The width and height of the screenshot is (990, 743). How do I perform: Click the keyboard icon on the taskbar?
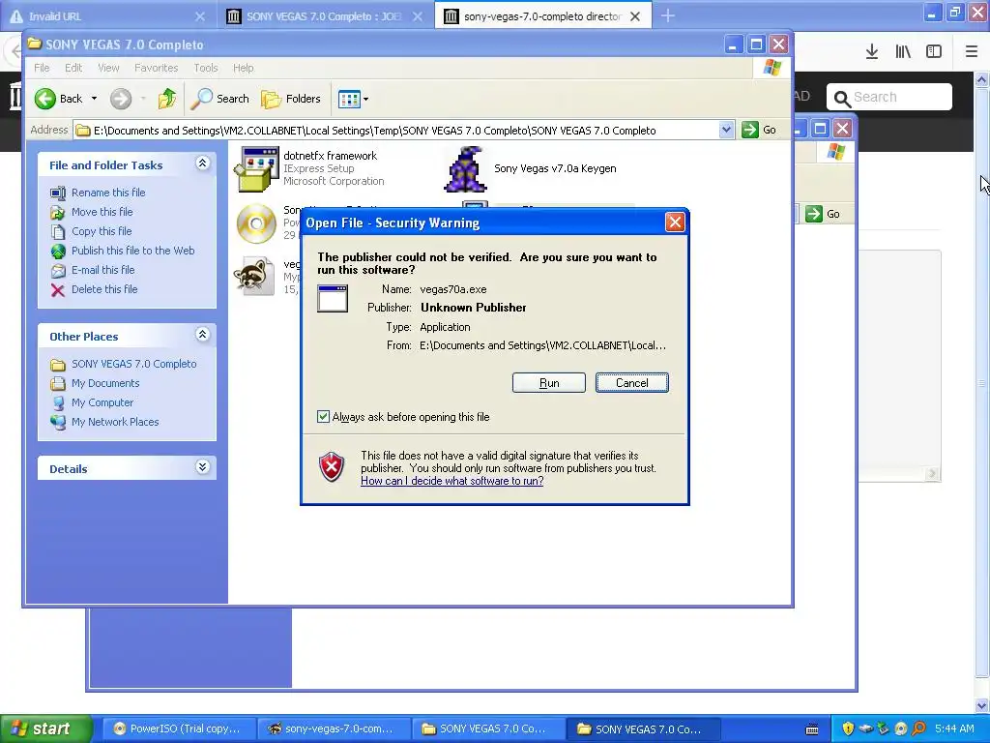(812, 729)
